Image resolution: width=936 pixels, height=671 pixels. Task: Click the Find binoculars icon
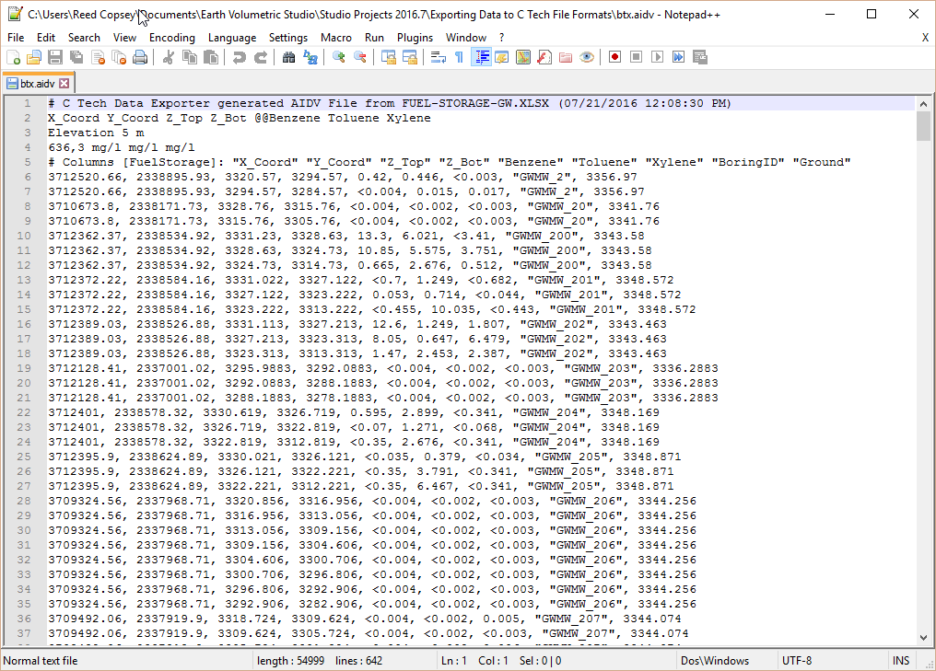click(x=288, y=57)
